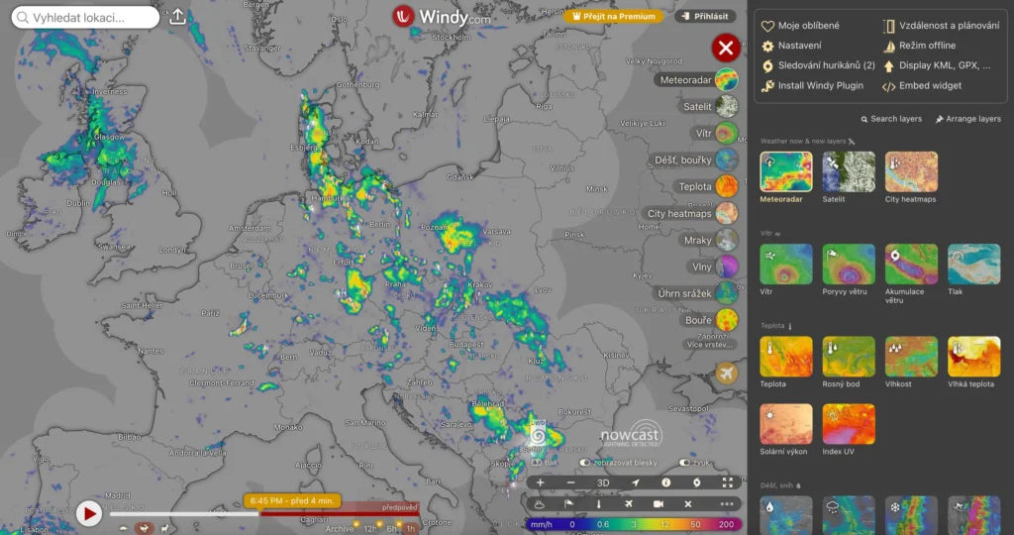
Task: Select Vítr in map layer list
Action: [715, 134]
